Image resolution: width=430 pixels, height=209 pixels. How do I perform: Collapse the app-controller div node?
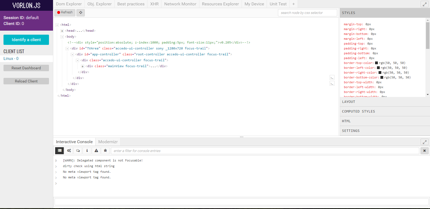pyautogui.click(x=72, y=55)
